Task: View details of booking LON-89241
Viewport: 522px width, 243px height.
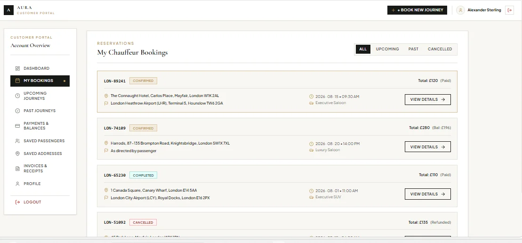Action: coord(428,99)
